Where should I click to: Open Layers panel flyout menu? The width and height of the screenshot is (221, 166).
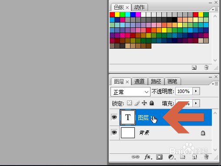coord(215,84)
